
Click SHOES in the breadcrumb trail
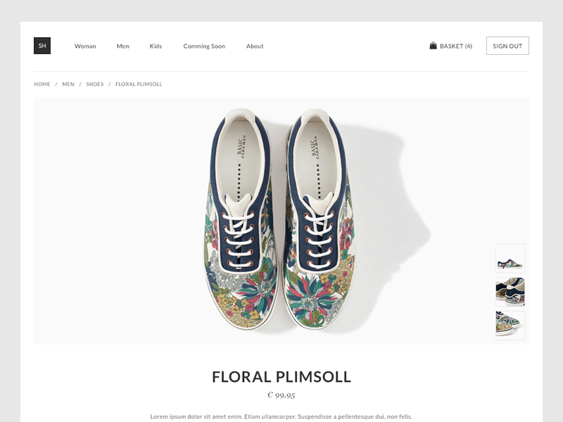94,84
